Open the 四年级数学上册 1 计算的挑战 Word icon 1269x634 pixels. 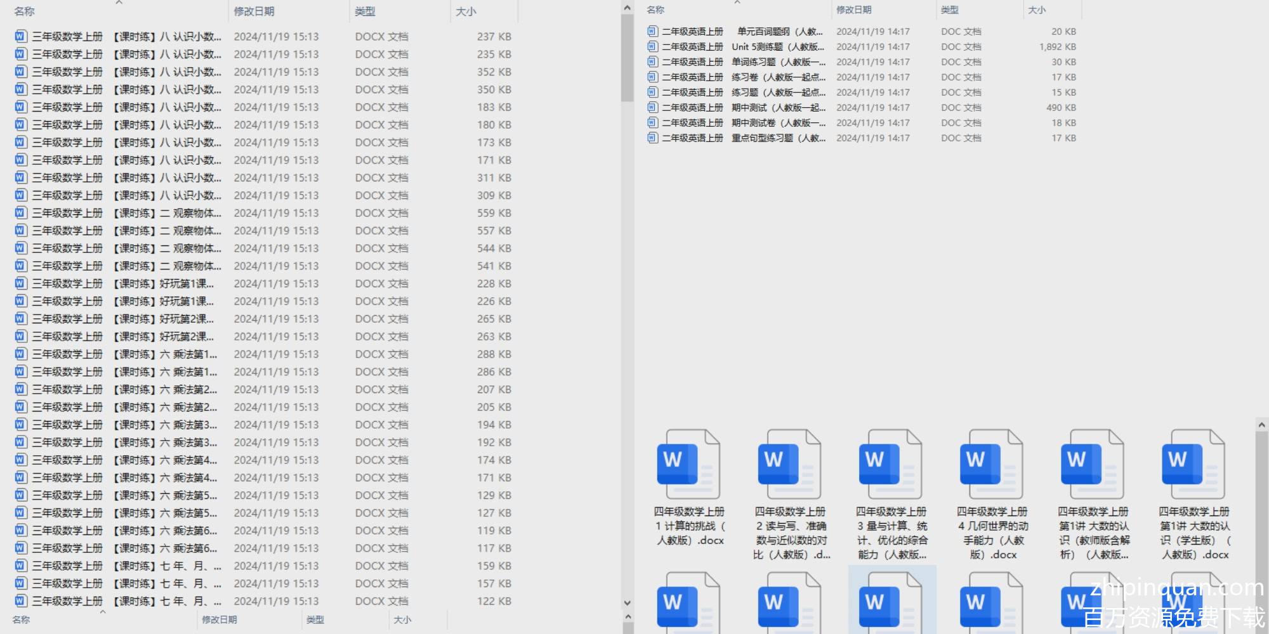[688, 464]
